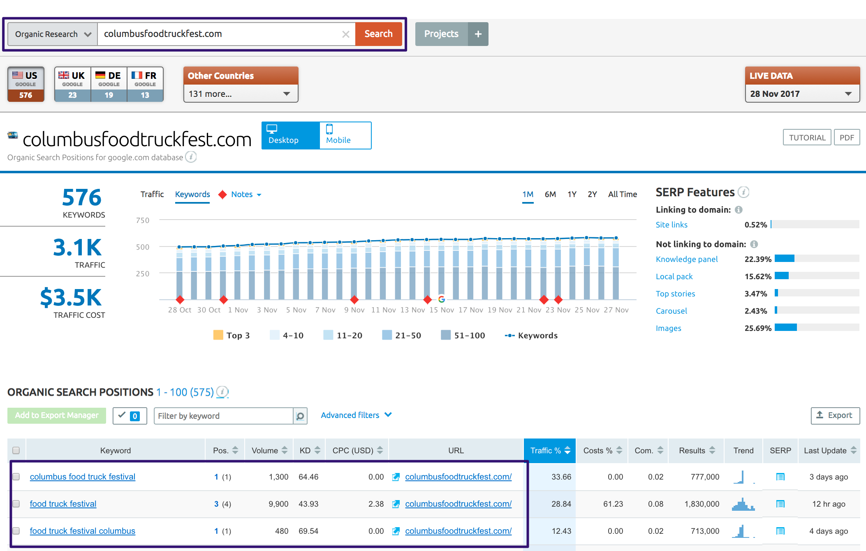The width and height of the screenshot is (866, 551).
Task: Switch chart to Traffic tab
Action: [x=152, y=194]
